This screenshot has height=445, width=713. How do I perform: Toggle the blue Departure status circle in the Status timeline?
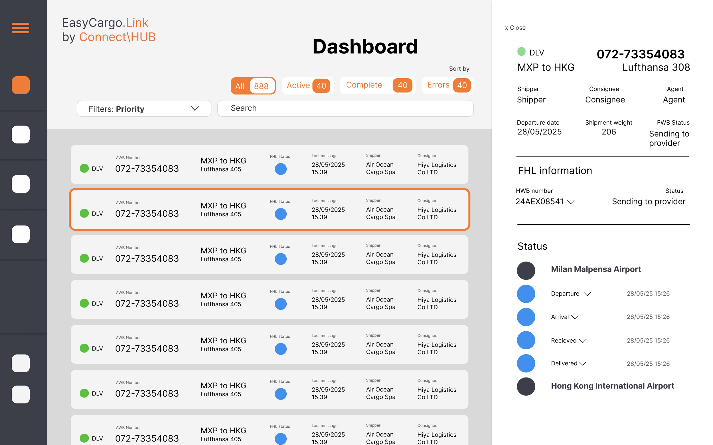click(526, 294)
